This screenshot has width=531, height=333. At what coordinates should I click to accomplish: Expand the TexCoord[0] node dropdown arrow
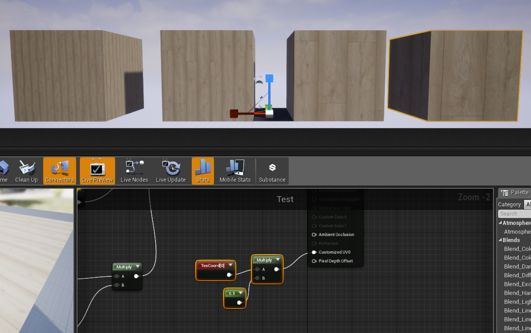pyautogui.click(x=231, y=265)
